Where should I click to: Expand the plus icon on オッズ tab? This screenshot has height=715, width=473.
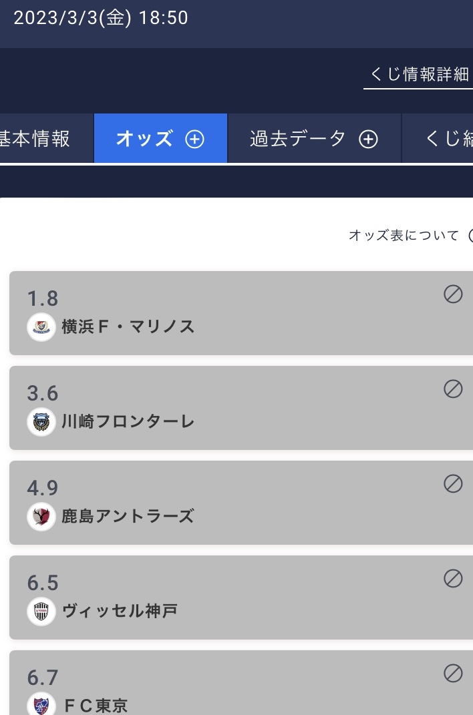[195, 139]
